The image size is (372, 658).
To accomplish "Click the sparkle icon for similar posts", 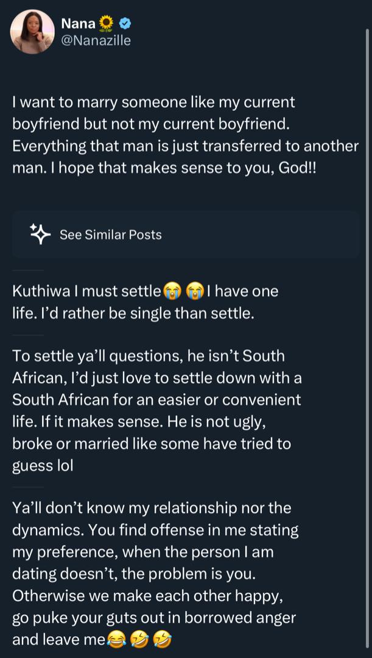I will (40, 235).
